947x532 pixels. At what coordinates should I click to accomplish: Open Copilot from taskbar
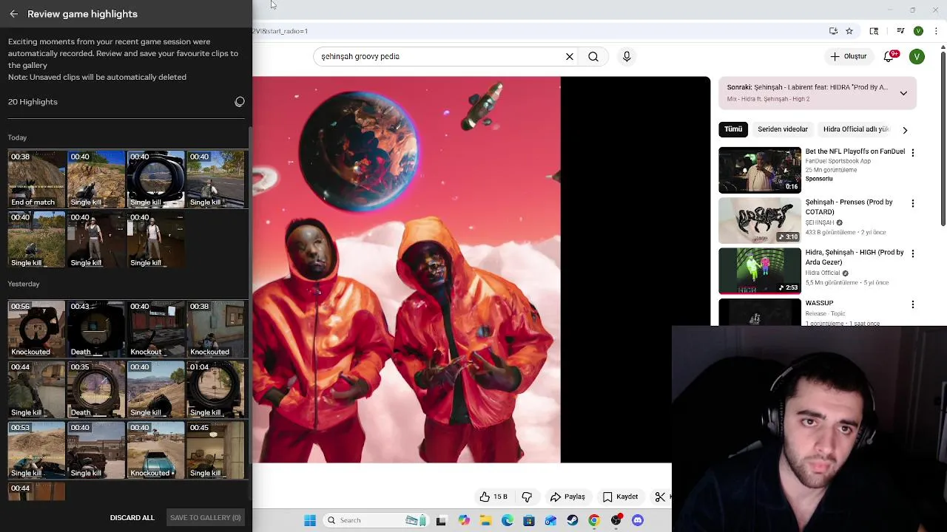click(x=463, y=520)
